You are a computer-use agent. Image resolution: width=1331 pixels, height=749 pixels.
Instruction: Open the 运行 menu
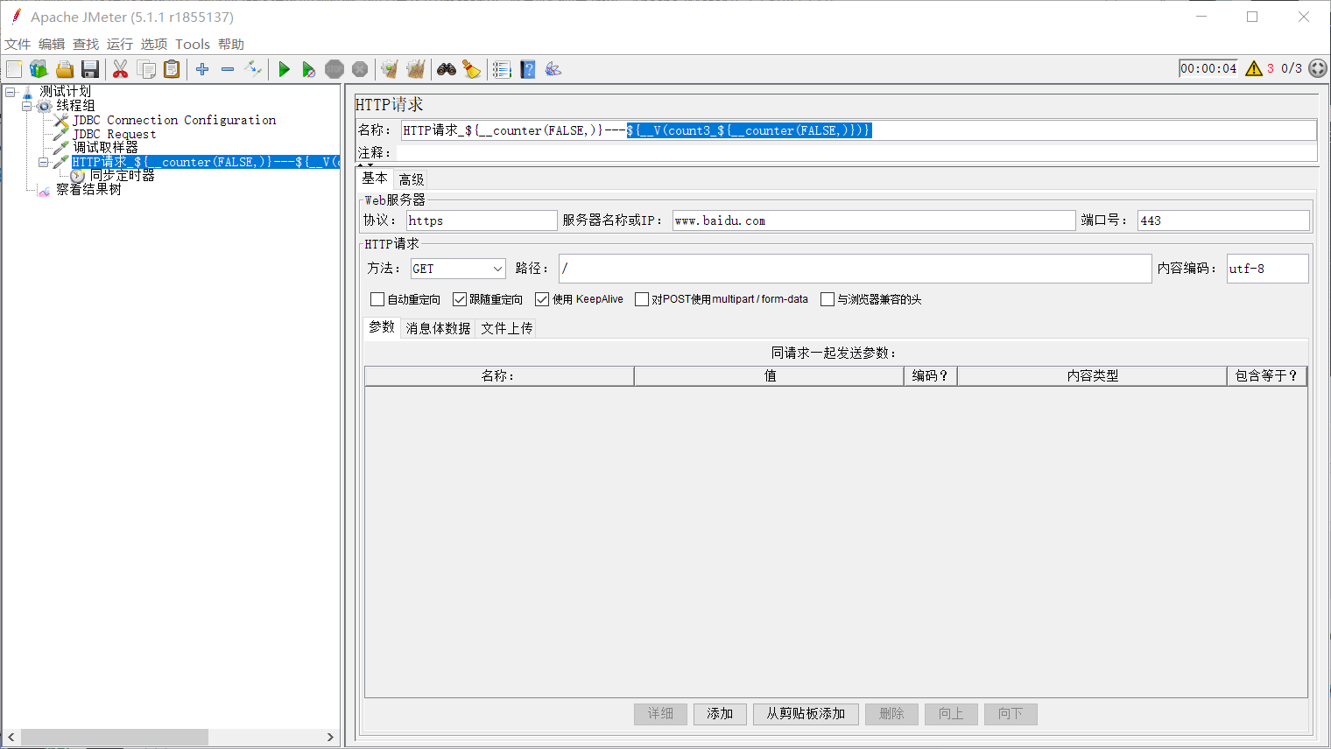120,45
